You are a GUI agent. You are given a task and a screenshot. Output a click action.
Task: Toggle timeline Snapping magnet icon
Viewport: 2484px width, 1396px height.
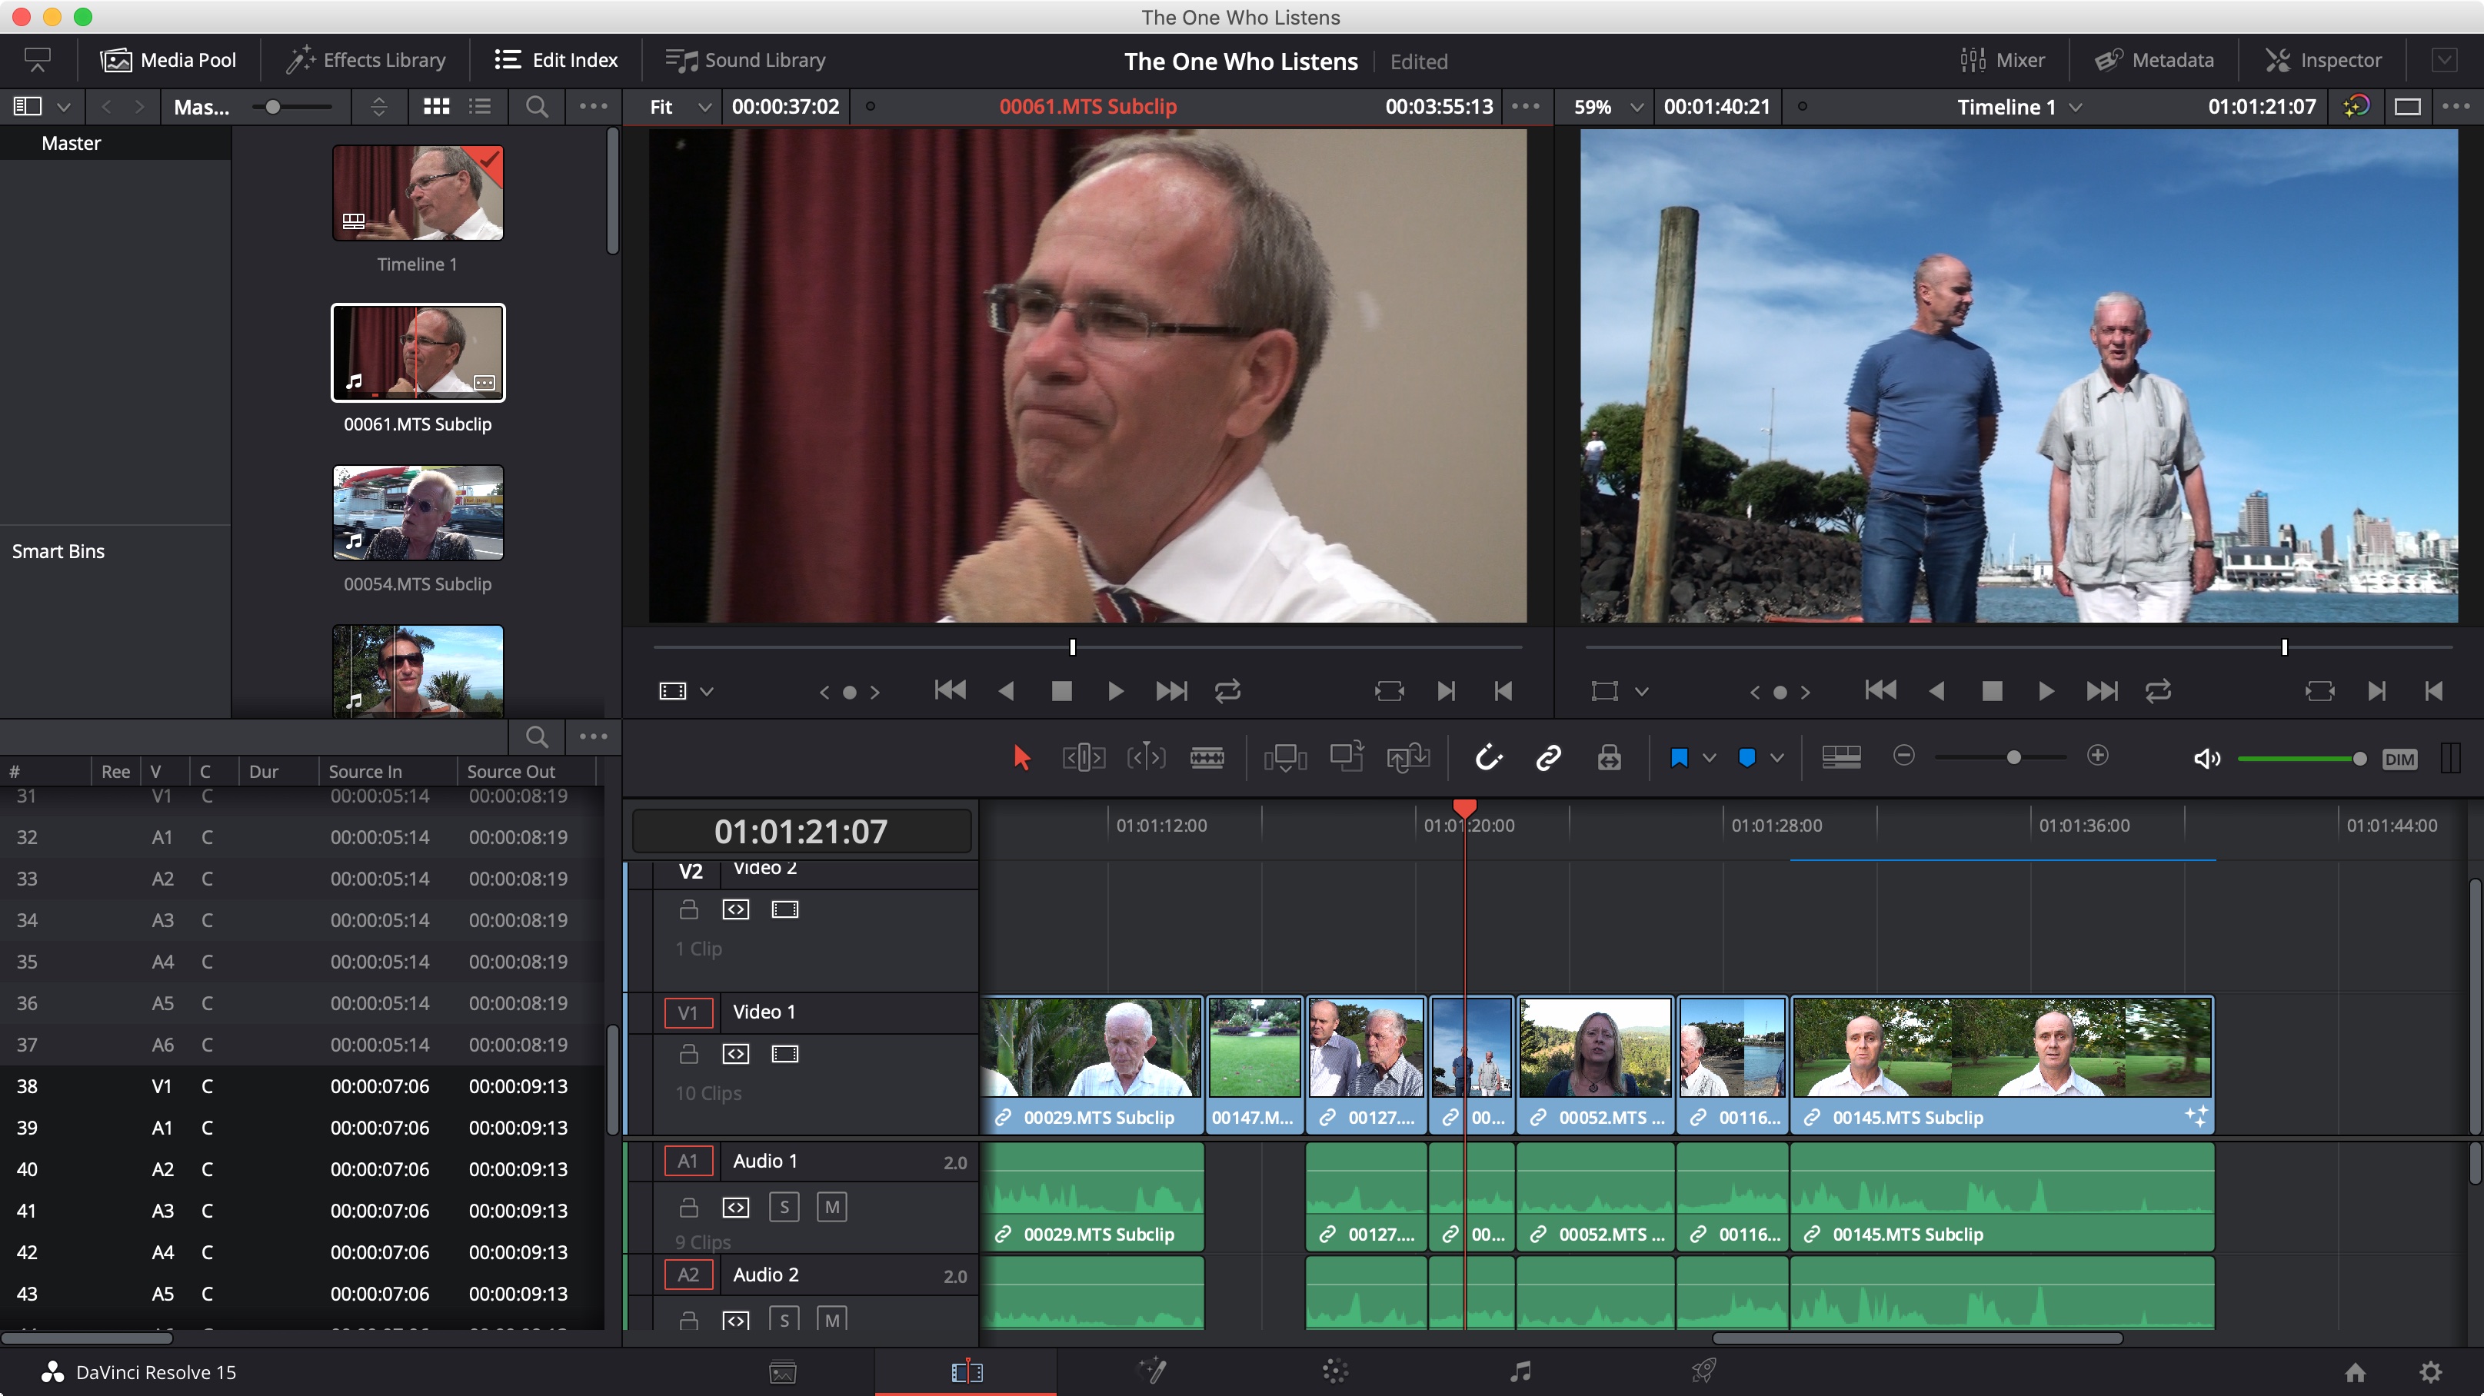pyautogui.click(x=1488, y=758)
